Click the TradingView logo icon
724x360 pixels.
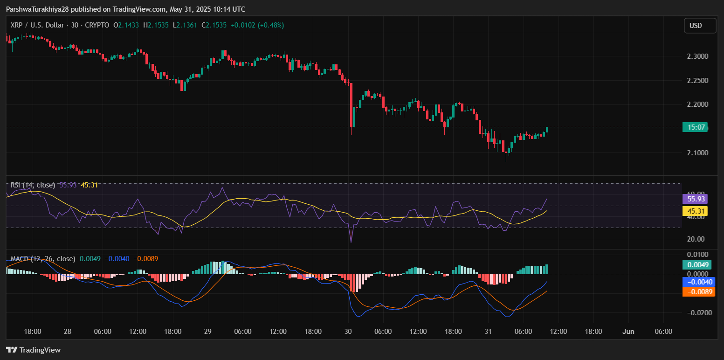pos(12,350)
